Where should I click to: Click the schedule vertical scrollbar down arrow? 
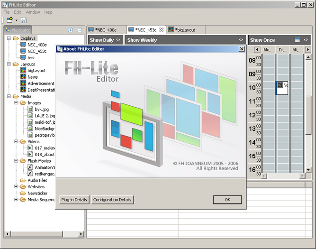click(308, 170)
